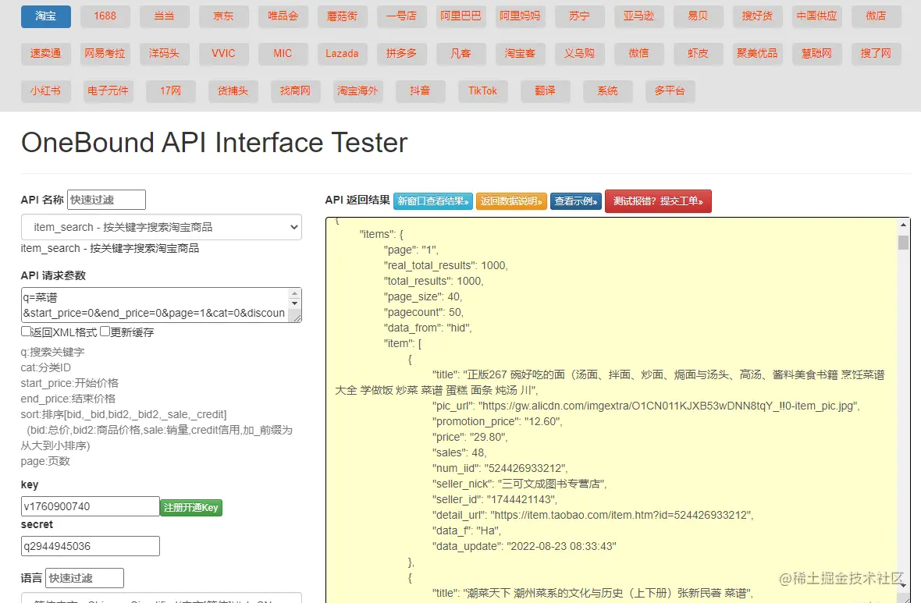The height and width of the screenshot is (603, 921).
Task: Switch to the MIC platform tab
Action: 283,53
